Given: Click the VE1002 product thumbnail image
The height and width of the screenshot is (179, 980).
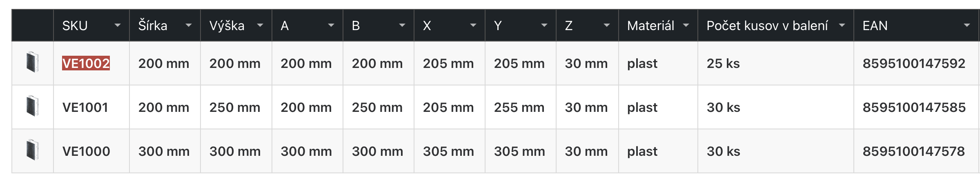Looking at the screenshot, I should point(32,62).
